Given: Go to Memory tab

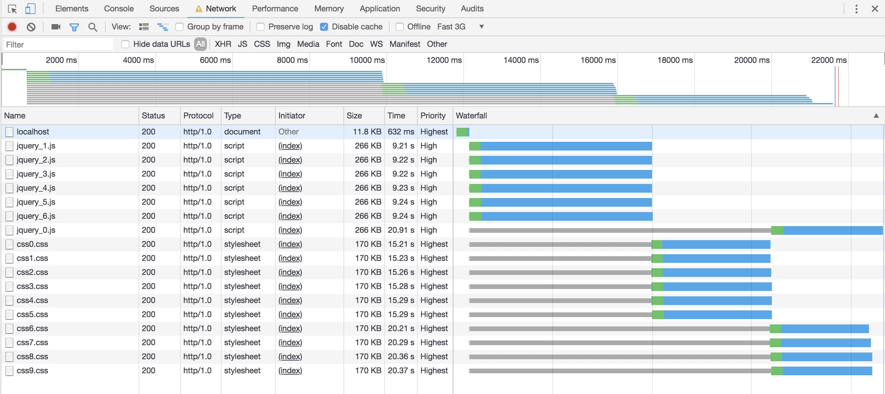Looking at the screenshot, I should pyautogui.click(x=329, y=9).
